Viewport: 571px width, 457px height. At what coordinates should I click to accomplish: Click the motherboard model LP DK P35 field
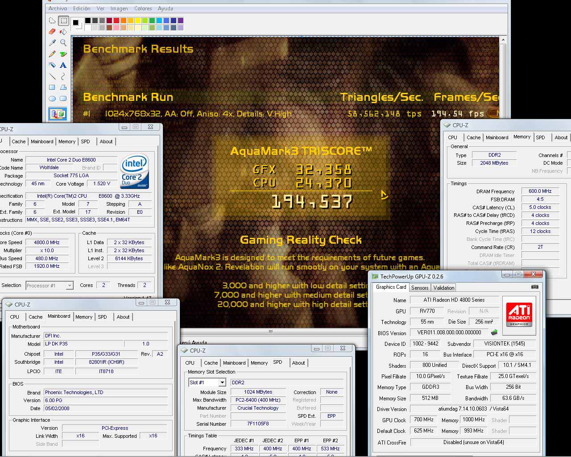click(x=83, y=344)
